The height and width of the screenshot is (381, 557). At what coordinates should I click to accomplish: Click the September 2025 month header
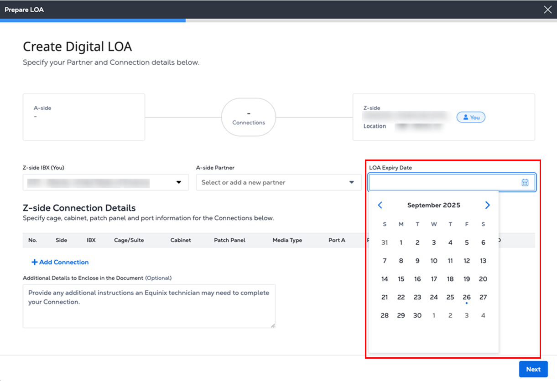433,205
